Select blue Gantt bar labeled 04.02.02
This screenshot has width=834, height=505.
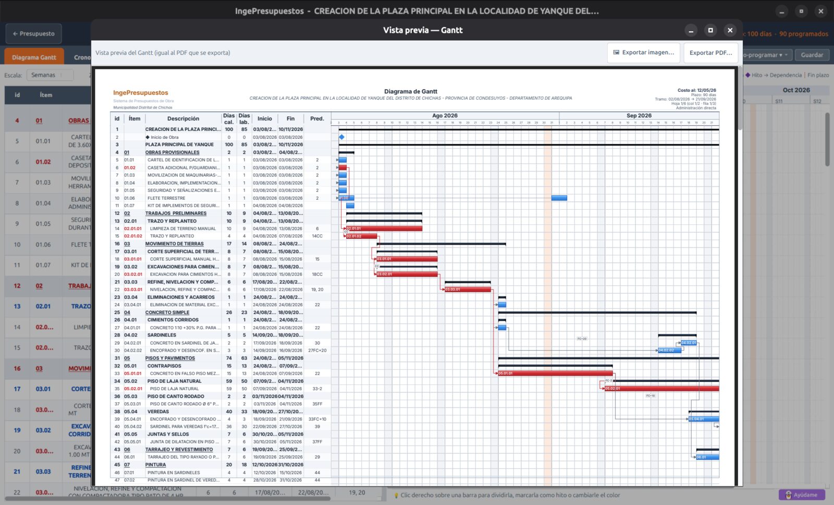pyautogui.click(x=670, y=351)
